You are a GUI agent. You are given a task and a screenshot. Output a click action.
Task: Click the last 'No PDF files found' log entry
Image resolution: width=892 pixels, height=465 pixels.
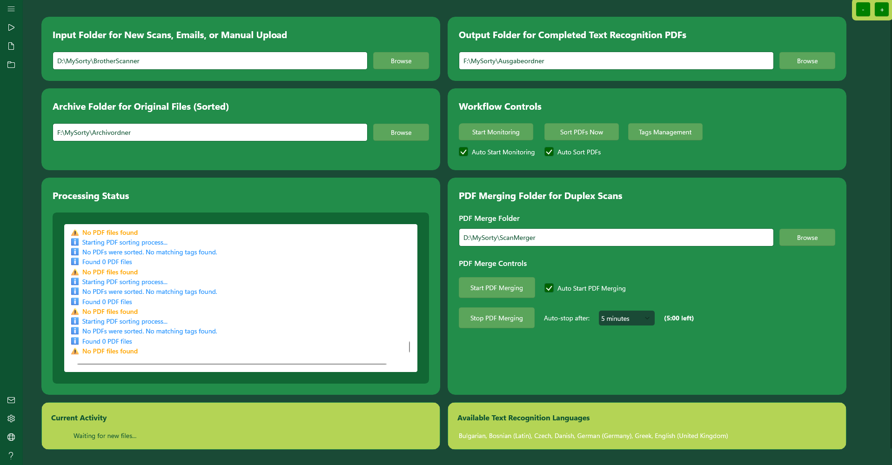110,351
